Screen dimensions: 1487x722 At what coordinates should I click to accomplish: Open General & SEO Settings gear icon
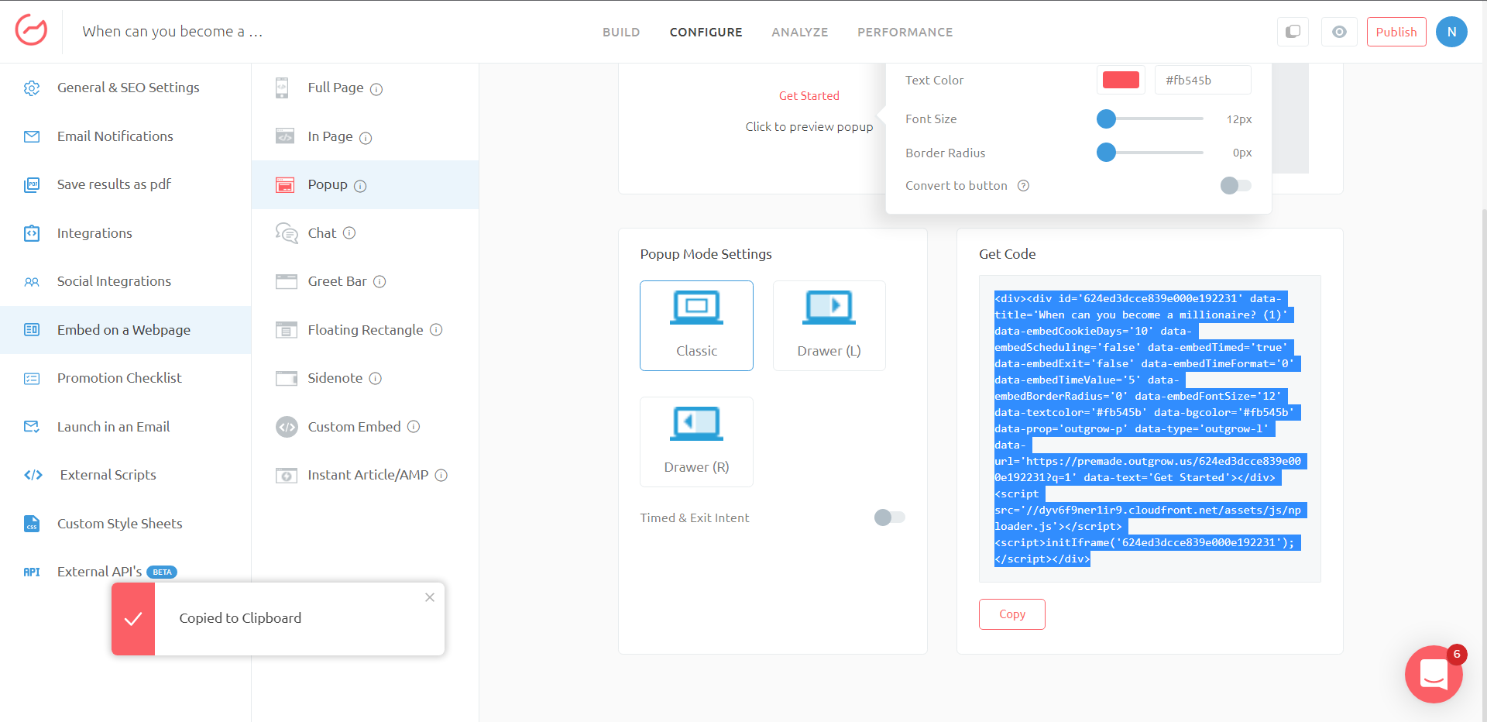point(32,88)
